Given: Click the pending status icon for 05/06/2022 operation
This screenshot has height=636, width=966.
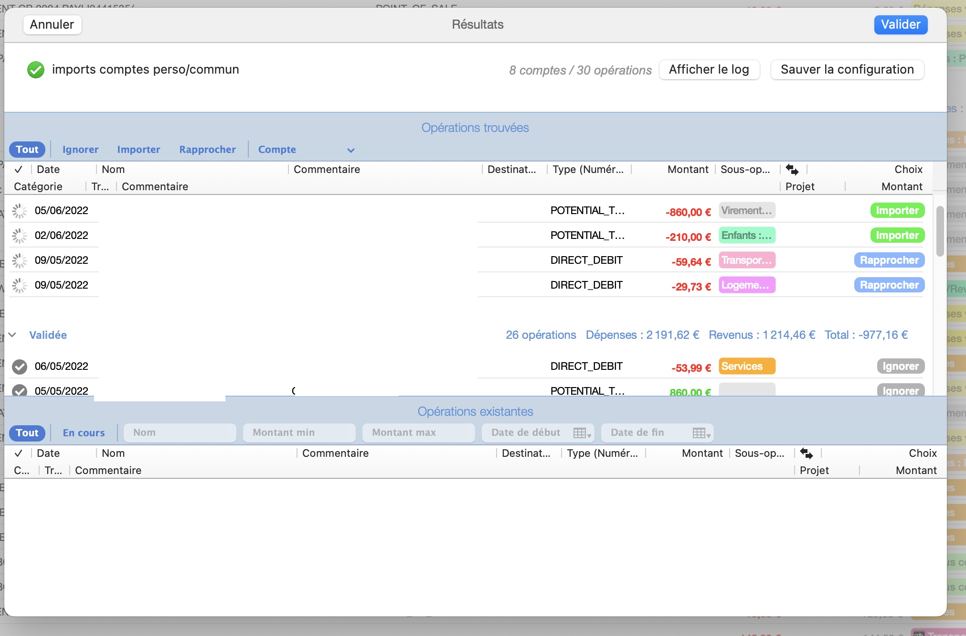Looking at the screenshot, I should coord(20,211).
